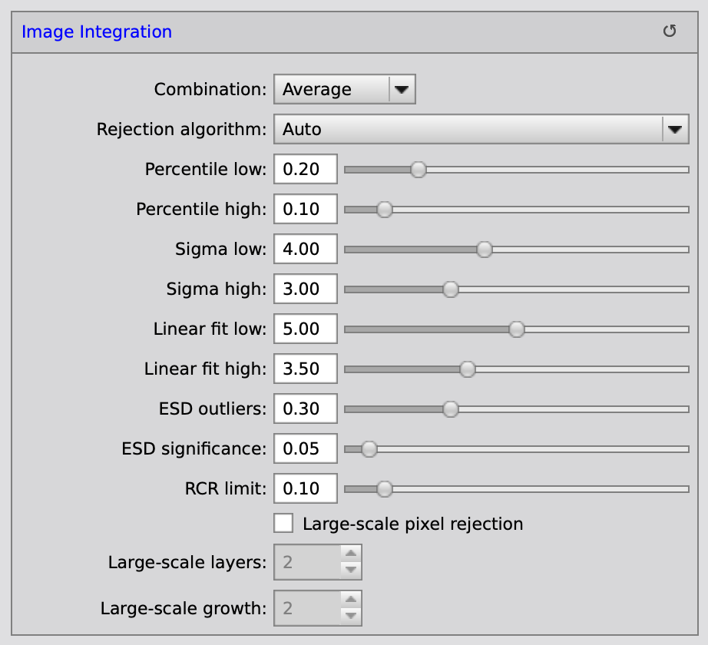Viewport: 708px width, 645px height.
Task: Focus the Sigma high value field
Action: [x=306, y=289]
